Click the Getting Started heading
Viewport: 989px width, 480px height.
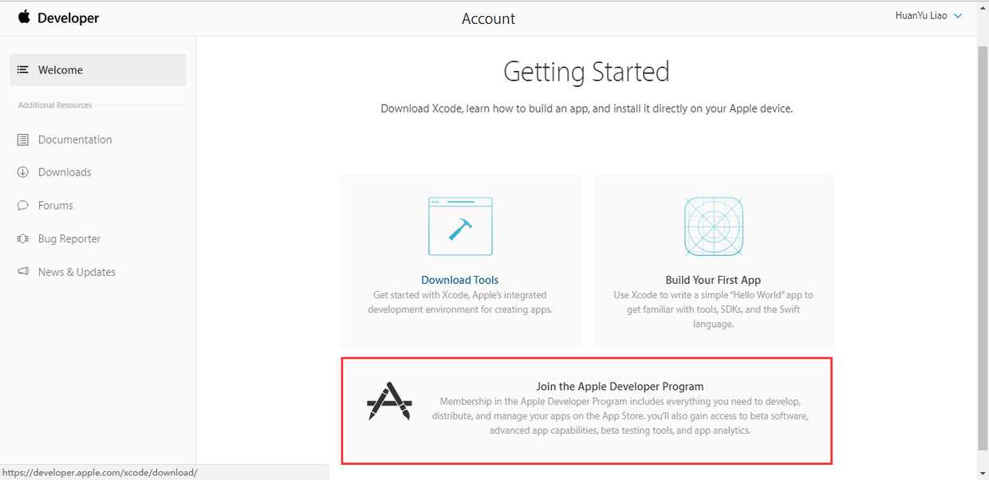click(x=586, y=72)
